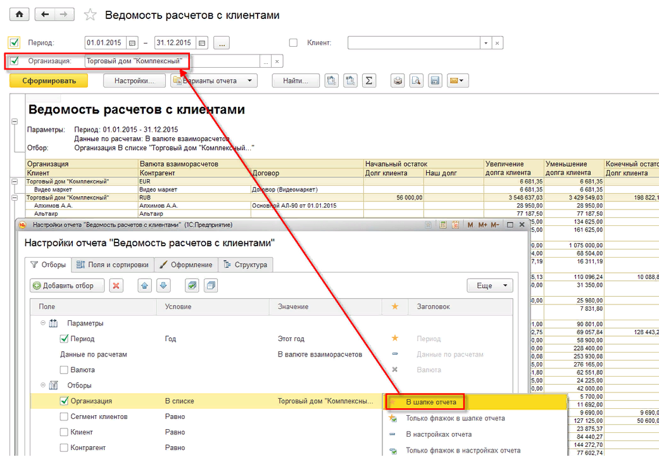Screen dimensions: 659x457
Task: Expand the Клиент field dropdown arrow
Action: tap(486, 43)
